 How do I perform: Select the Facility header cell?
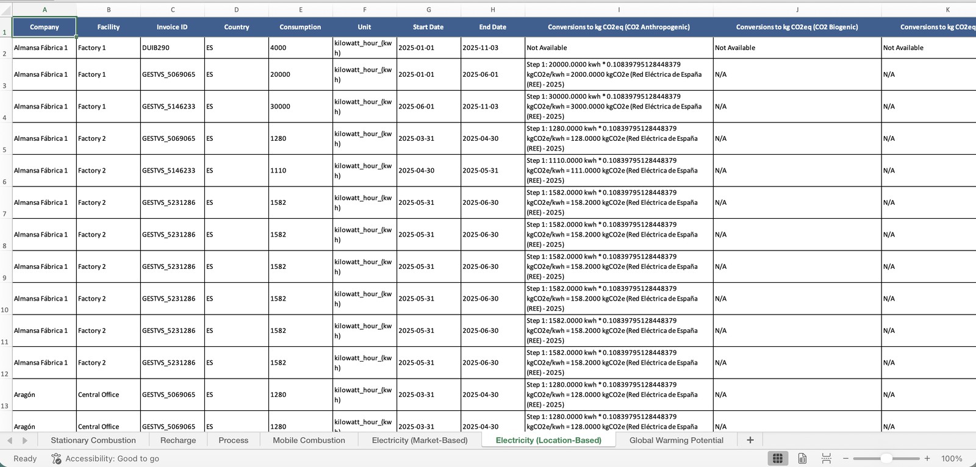[x=109, y=27]
